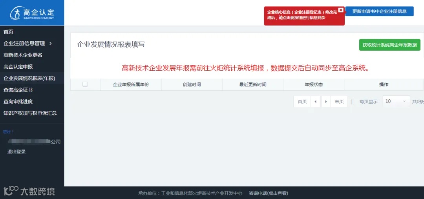Click 承办单位 footer text

coord(190,193)
